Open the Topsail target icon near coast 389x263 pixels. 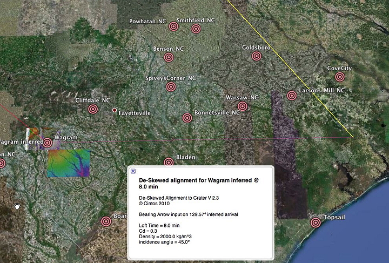316,222
